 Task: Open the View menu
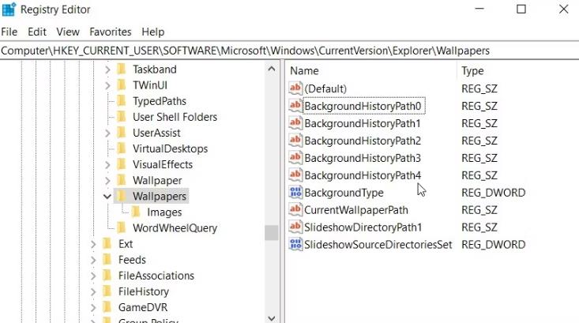pos(68,32)
